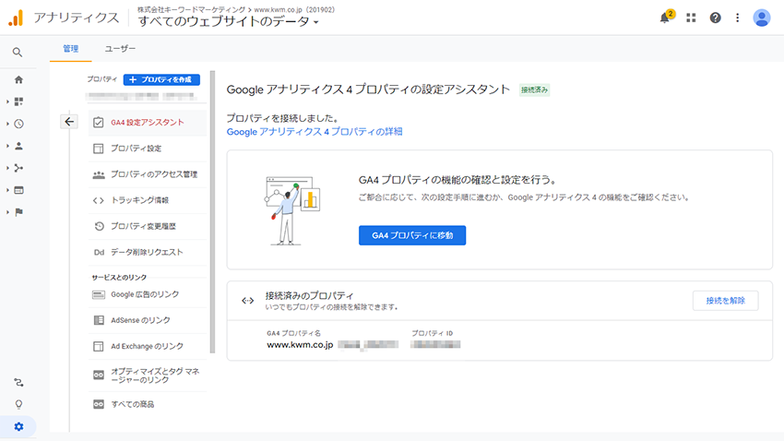Open トラッキング情報 menu item
This screenshot has width=784, height=441.
147,200
